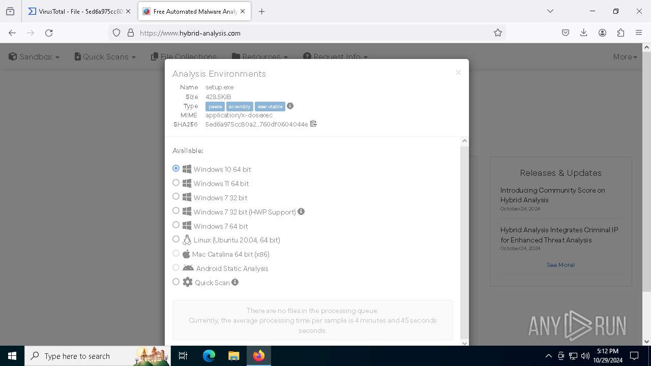Click the Quick Scan info icon
Viewport: 651px width, 366px height.
click(x=235, y=282)
